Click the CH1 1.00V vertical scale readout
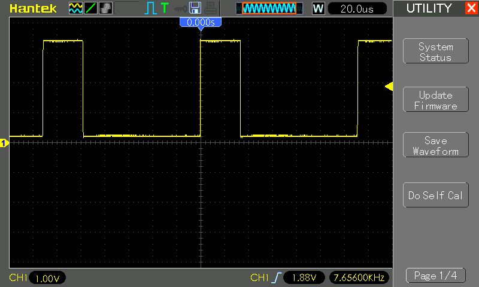The width and height of the screenshot is (479, 287). [47, 278]
